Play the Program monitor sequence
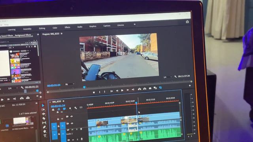 click(122, 90)
